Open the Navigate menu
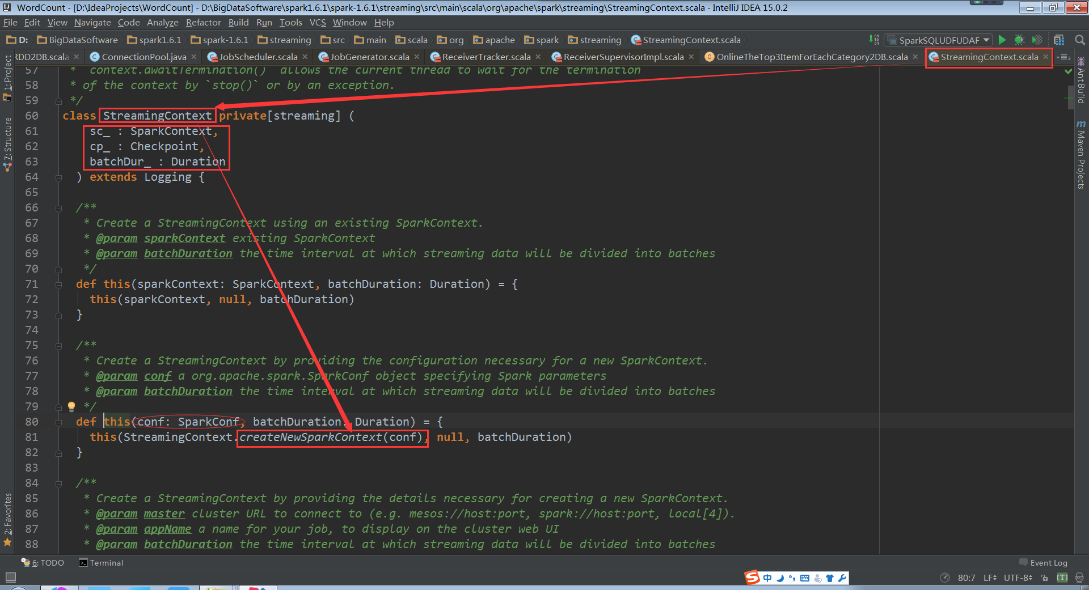The image size is (1089, 590). (x=92, y=23)
